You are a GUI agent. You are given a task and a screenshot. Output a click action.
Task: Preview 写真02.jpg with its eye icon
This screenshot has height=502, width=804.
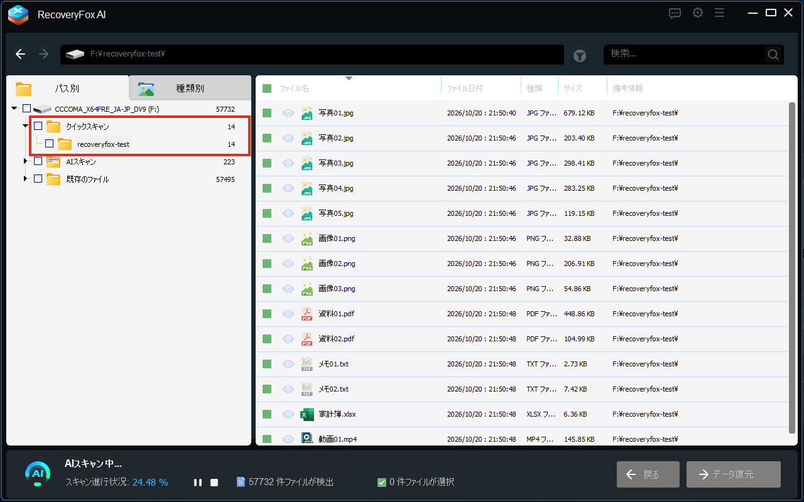288,138
